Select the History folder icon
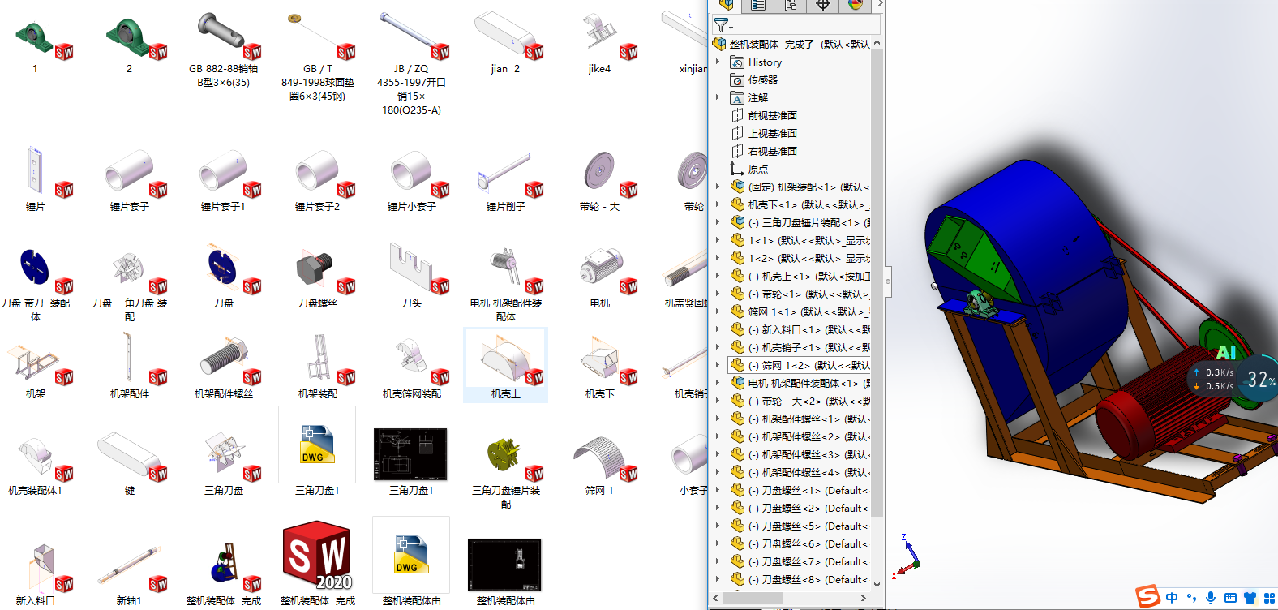1278x610 pixels. (x=737, y=62)
